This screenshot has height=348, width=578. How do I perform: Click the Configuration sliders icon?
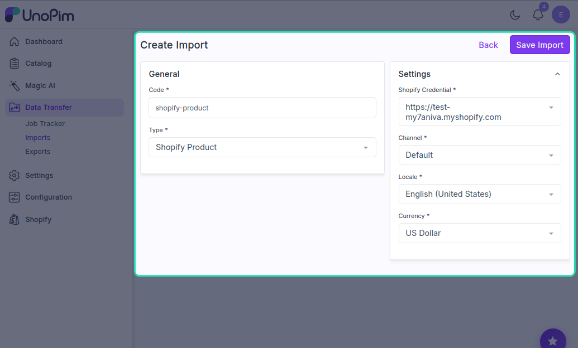click(x=14, y=197)
